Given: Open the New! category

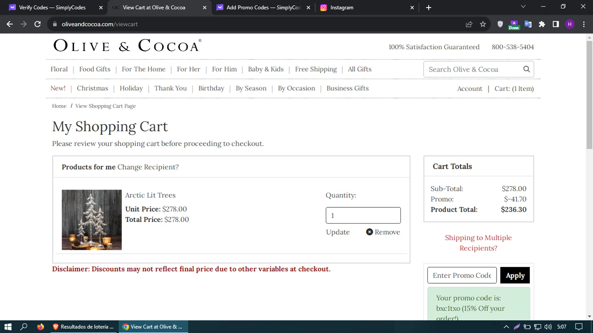Looking at the screenshot, I should pos(58,88).
